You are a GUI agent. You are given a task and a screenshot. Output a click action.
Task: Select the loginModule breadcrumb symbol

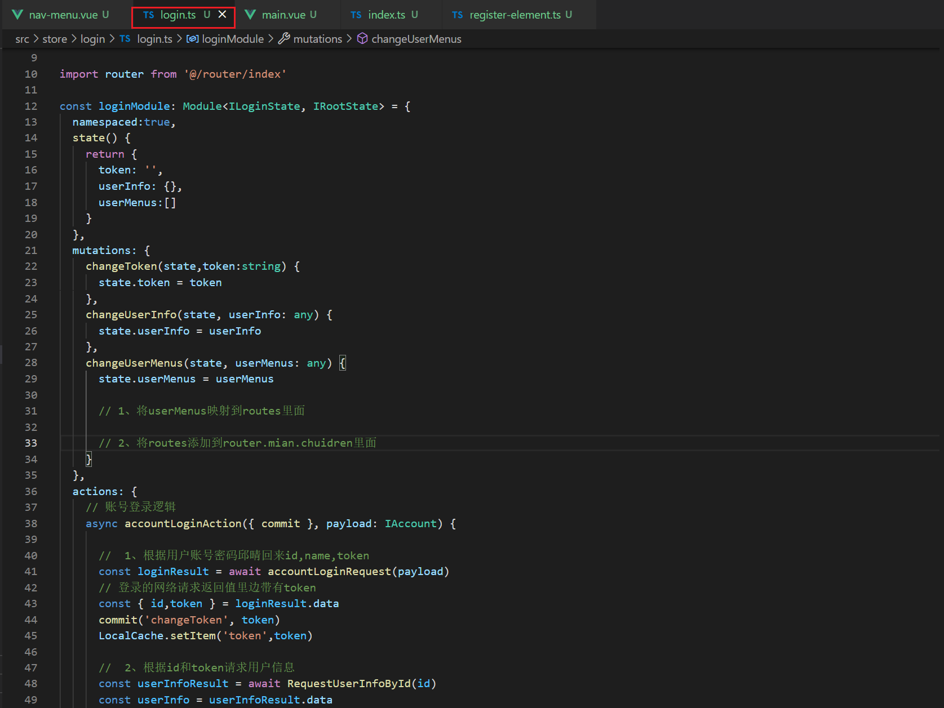(233, 39)
